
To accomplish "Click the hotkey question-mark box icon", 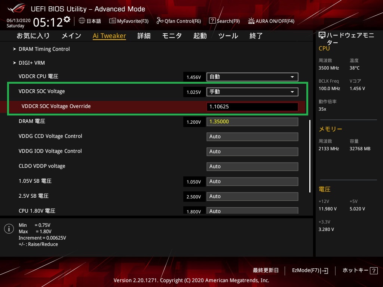I will (x=374, y=271).
